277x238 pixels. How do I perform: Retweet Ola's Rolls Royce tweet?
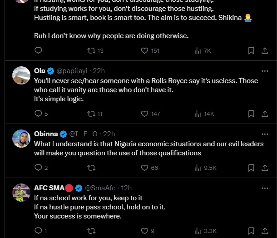[x=91, y=114]
